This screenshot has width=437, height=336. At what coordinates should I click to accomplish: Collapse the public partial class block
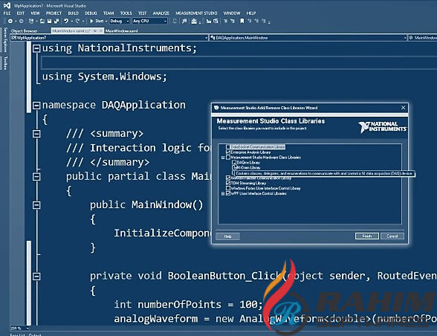click(36, 177)
